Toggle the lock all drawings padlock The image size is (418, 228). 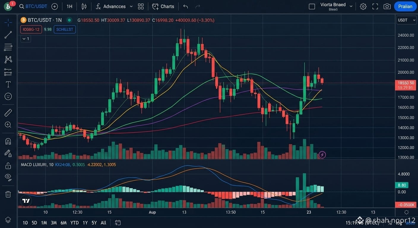click(8, 166)
